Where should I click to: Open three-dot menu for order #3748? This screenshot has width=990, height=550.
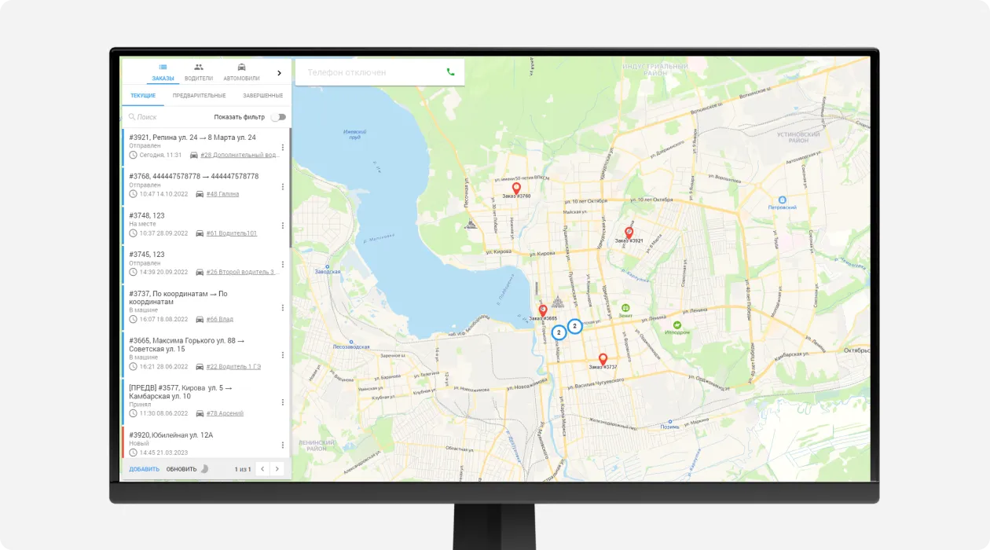tap(282, 226)
